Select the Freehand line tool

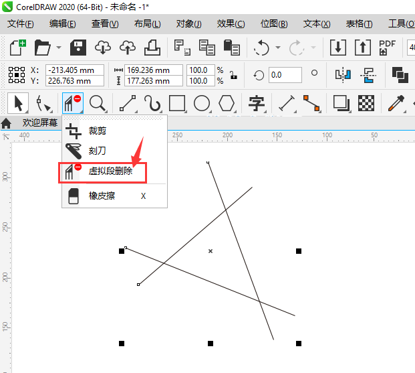pos(128,104)
